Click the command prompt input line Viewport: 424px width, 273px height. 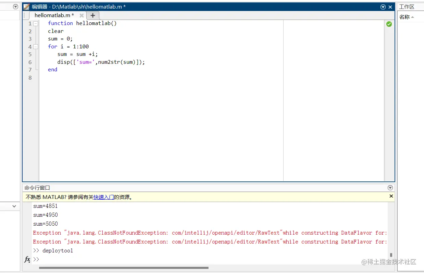pyautogui.click(x=210, y=260)
